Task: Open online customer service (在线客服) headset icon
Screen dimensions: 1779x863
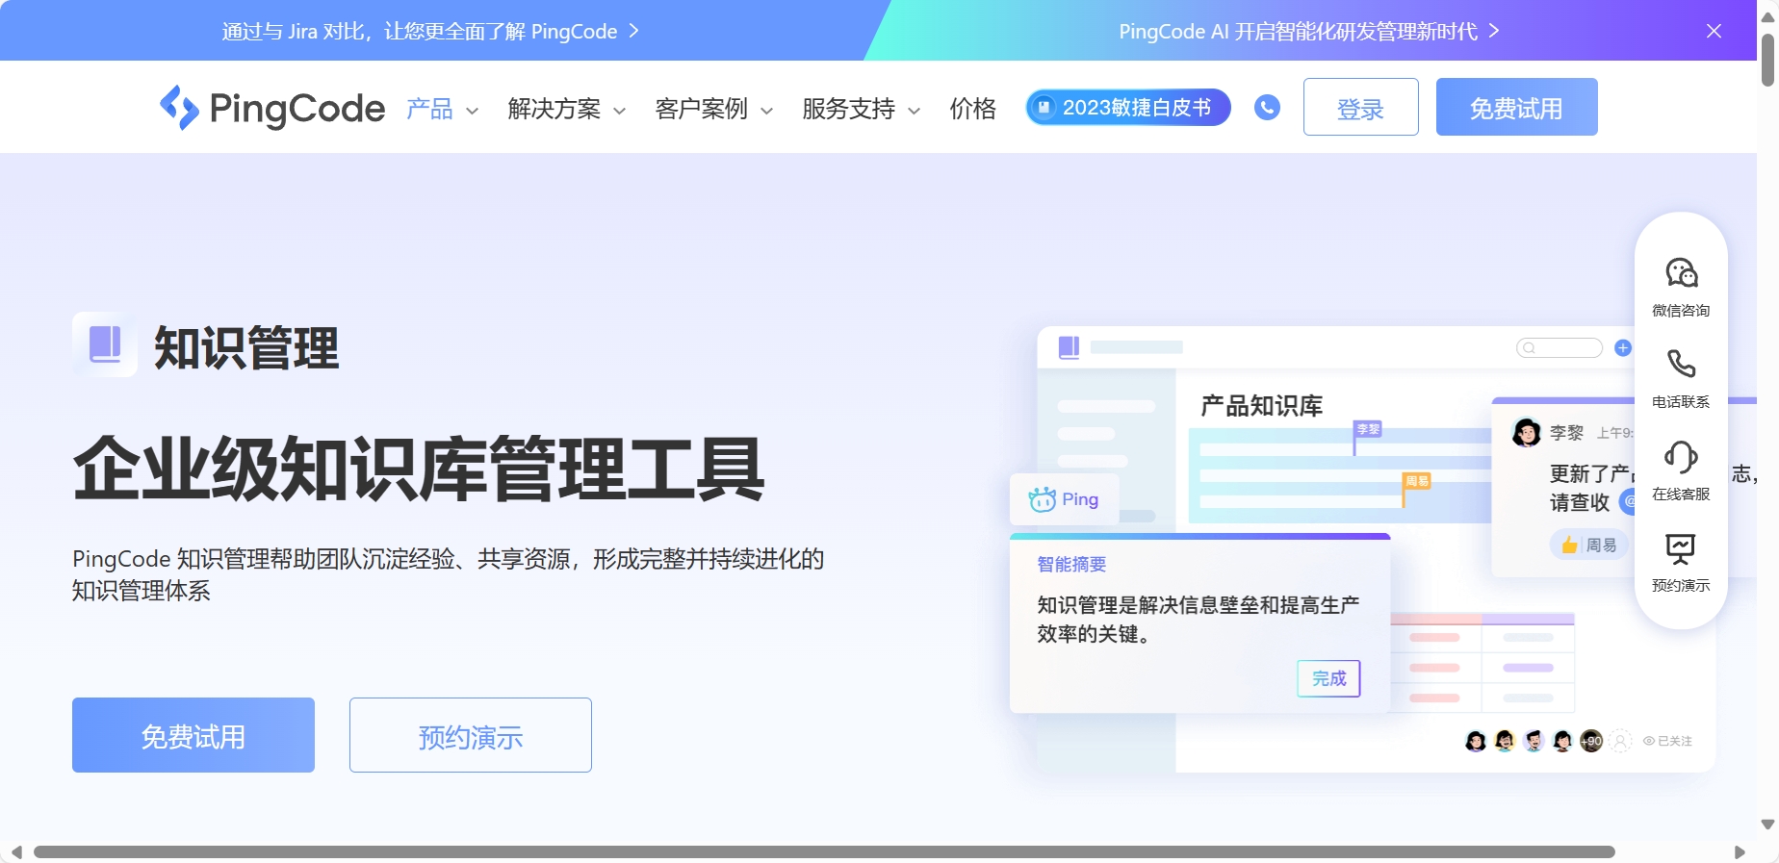Action: coord(1681,456)
